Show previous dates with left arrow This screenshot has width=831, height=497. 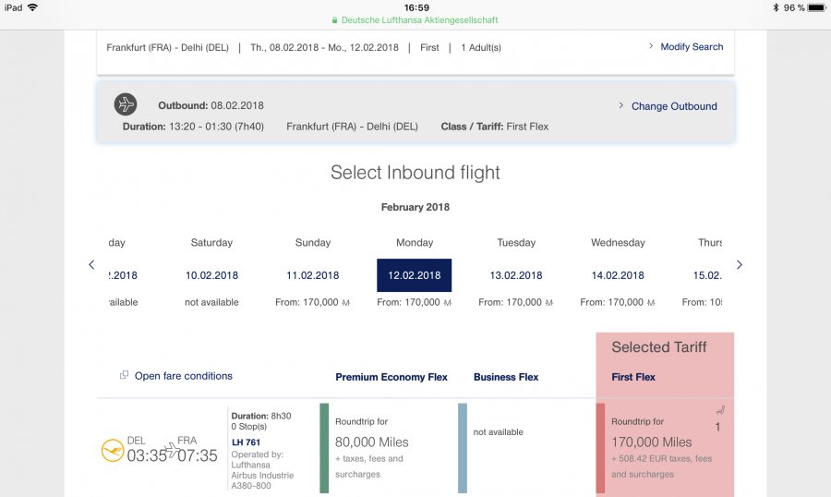pos(91,265)
